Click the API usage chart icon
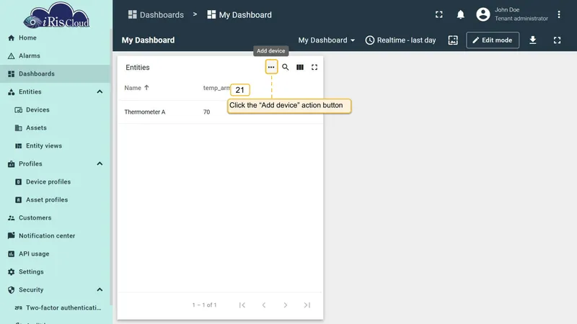The image size is (577, 324). [12, 254]
